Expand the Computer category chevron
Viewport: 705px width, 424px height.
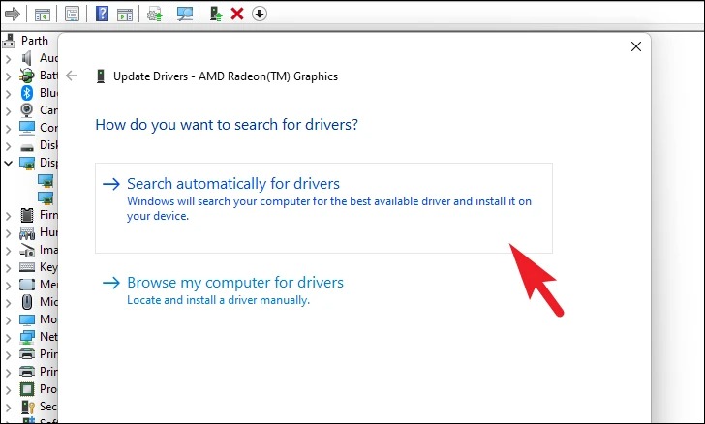point(8,128)
